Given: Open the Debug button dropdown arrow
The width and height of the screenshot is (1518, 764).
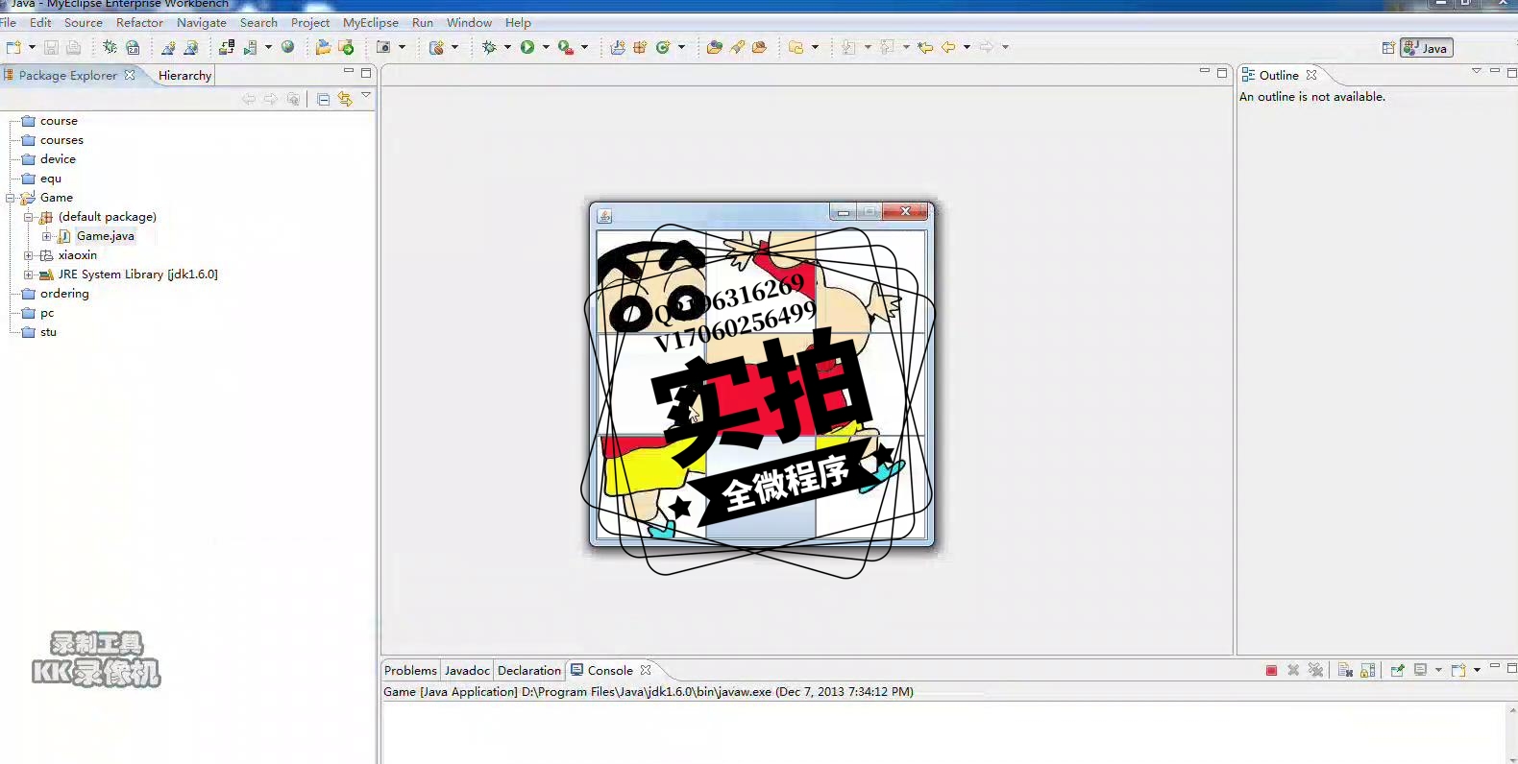Looking at the screenshot, I should [x=507, y=47].
